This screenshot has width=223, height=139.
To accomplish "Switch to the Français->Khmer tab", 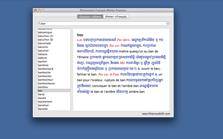I will (x=90, y=17).
